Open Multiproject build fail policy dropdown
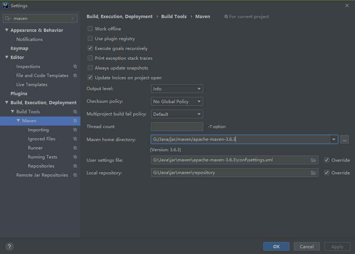 pos(177,114)
